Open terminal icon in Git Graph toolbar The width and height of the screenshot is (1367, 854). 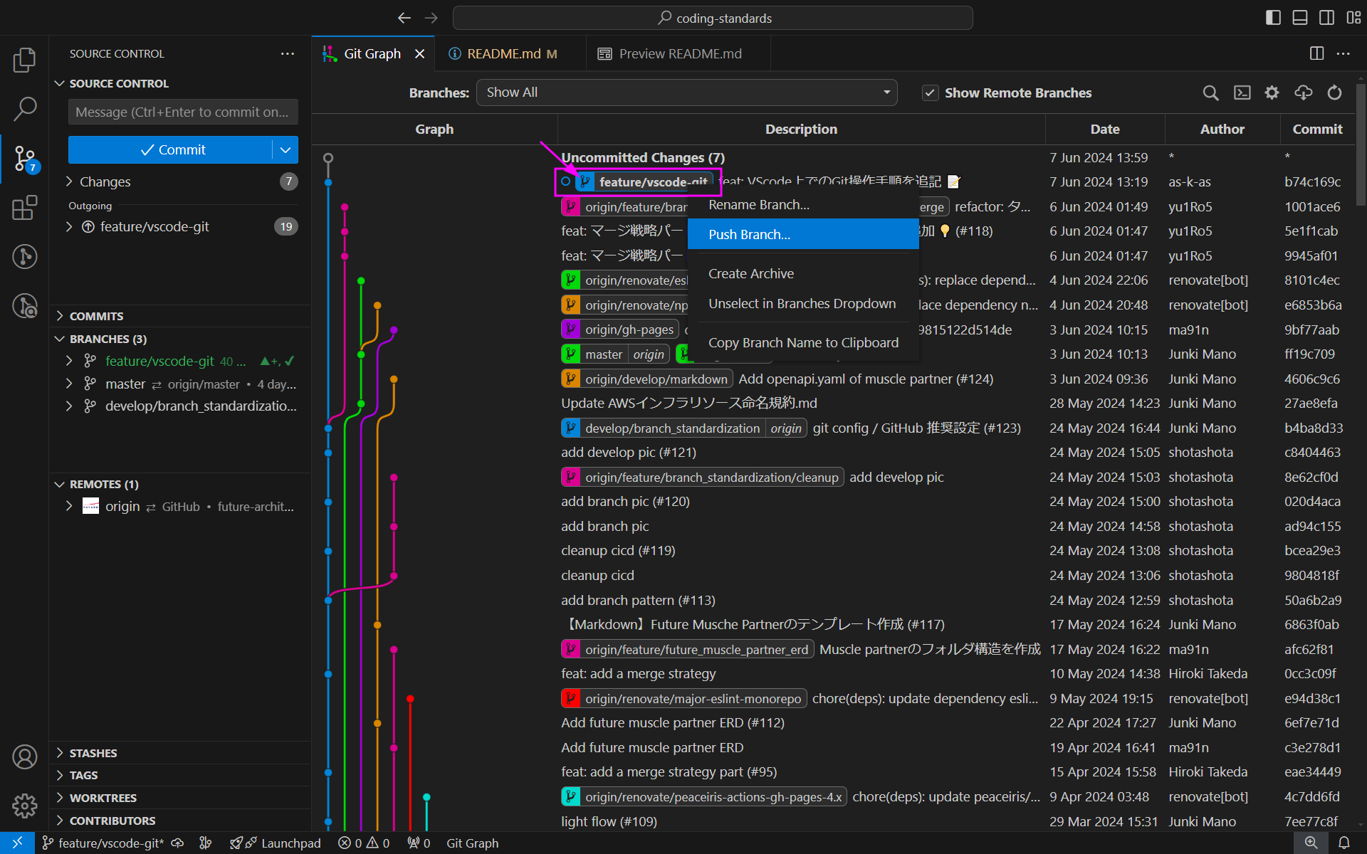1242,93
